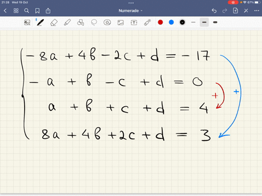Choose the blue pen color
262x196 pixels.
point(171,22)
